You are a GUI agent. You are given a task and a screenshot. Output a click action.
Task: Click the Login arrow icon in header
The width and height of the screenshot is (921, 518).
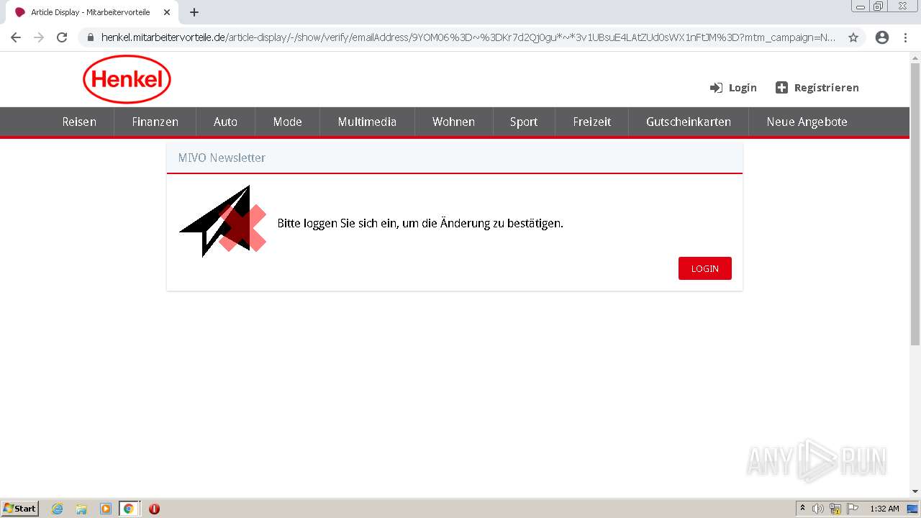(x=716, y=88)
